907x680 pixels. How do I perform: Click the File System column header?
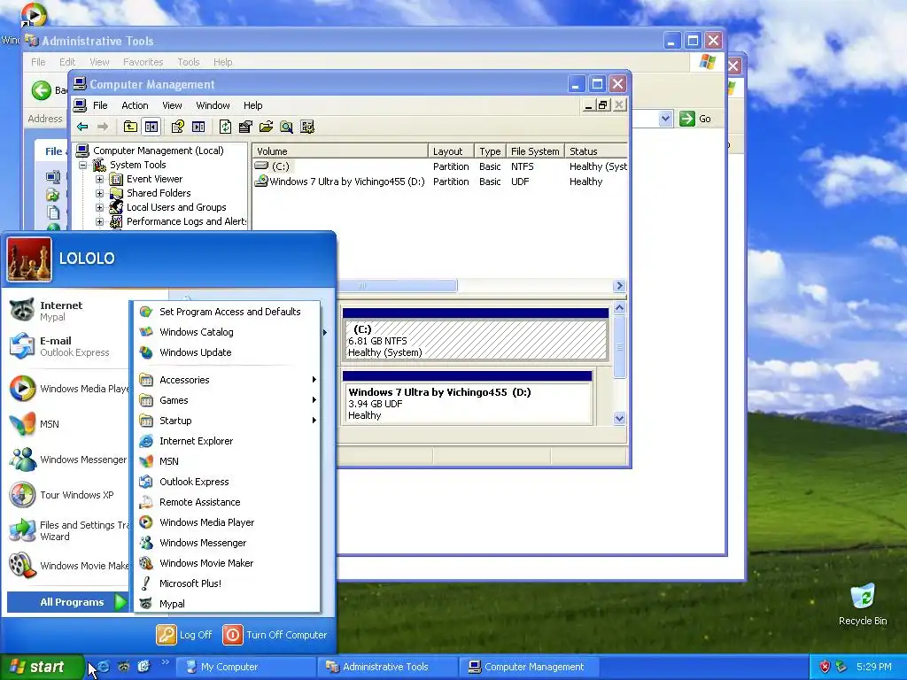(x=535, y=151)
